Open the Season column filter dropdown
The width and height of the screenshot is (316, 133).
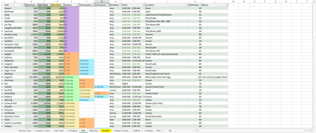pos(77,5)
